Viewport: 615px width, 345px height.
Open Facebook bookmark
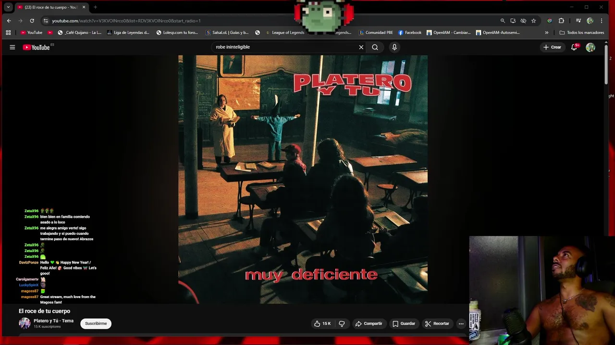pyautogui.click(x=410, y=33)
